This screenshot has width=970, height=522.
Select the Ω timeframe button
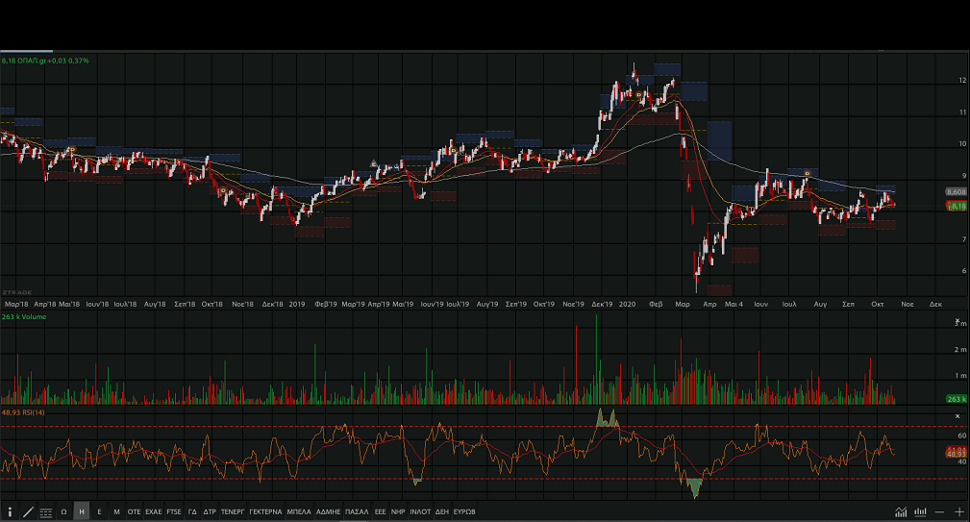pyautogui.click(x=63, y=511)
